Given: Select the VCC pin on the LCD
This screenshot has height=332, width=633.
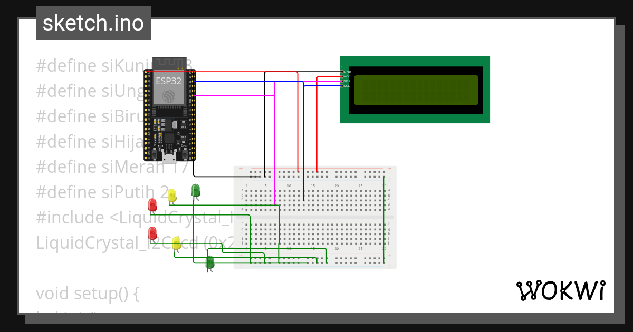Looking at the screenshot, I should pyautogui.click(x=343, y=76).
